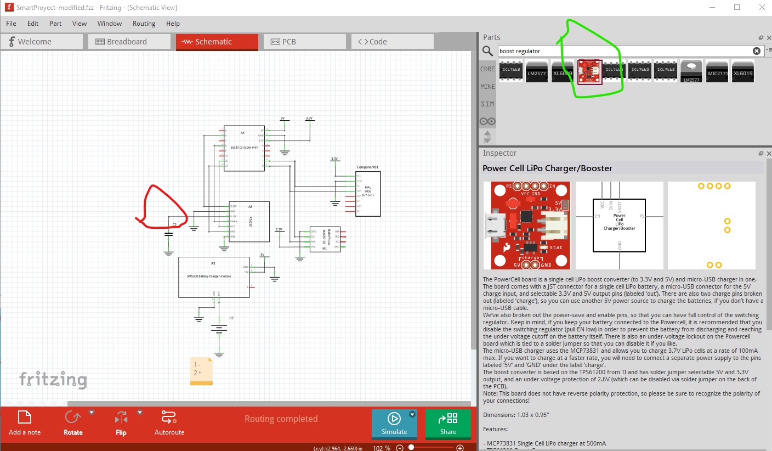Float the Inspector panel
Image resolution: width=772 pixels, height=451 pixels.
(x=760, y=154)
